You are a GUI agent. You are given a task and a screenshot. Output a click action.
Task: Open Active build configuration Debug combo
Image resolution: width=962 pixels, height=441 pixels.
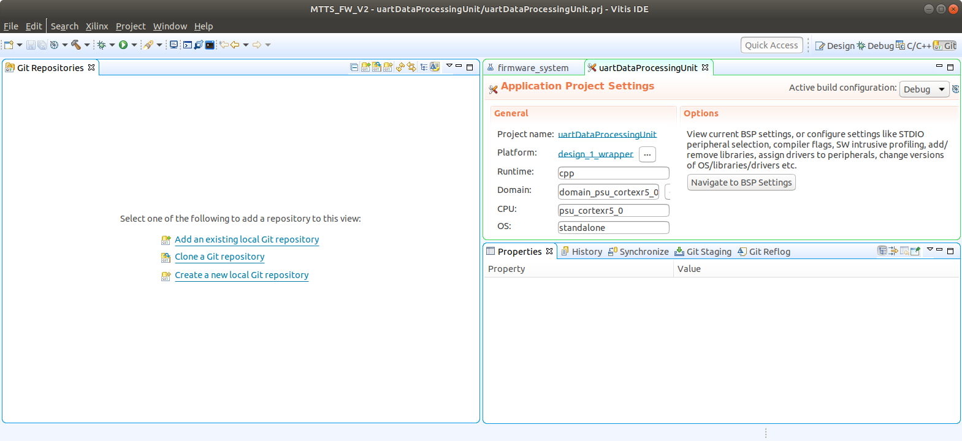(x=924, y=89)
